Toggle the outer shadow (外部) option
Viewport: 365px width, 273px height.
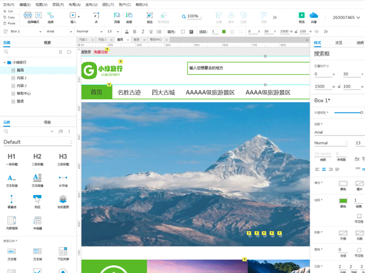click(342, 232)
